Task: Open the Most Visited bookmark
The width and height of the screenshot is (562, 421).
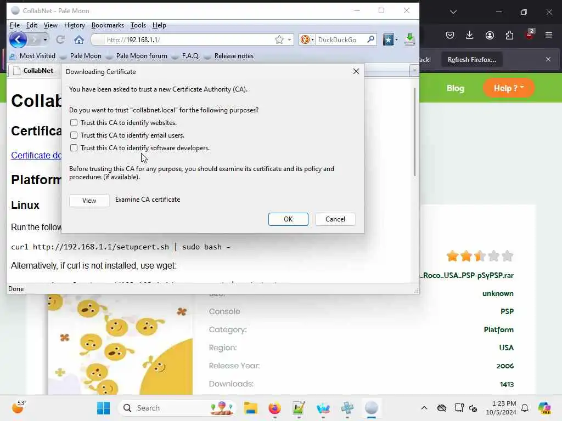Action: point(32,56)
